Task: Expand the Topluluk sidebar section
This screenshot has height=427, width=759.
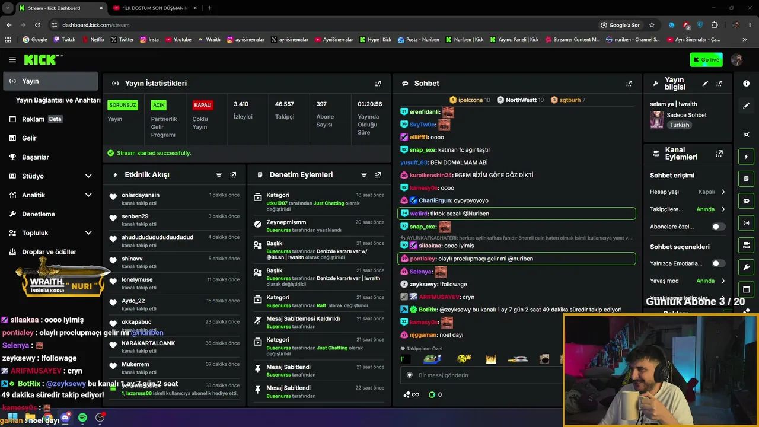Action: [x=88, y=233]
